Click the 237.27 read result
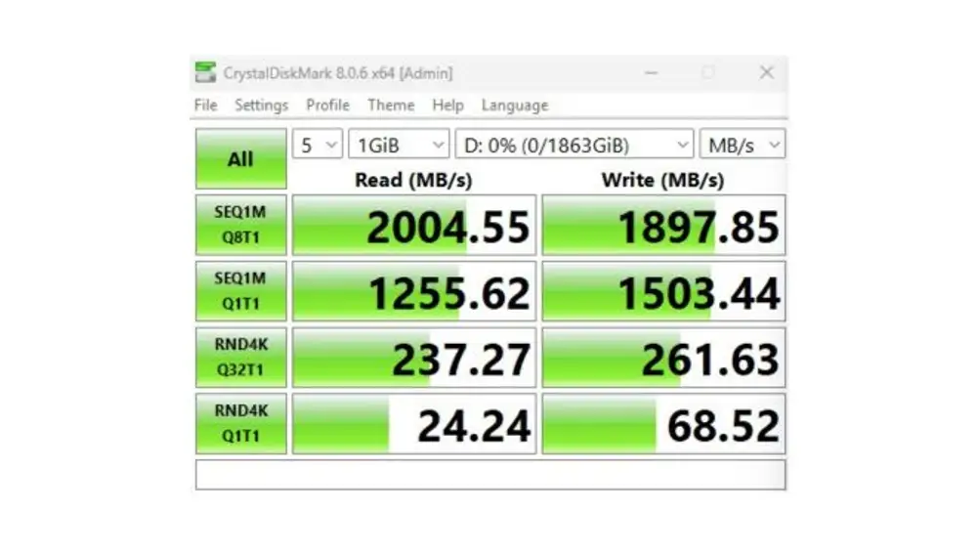This screenshot has width=977, height=554. click(x=413, y=358)
